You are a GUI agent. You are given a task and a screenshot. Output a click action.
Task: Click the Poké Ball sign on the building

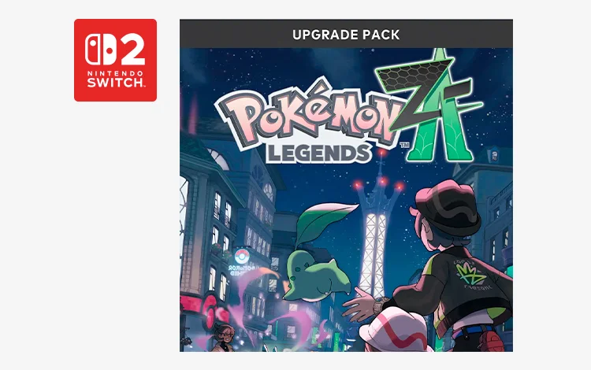241,257
